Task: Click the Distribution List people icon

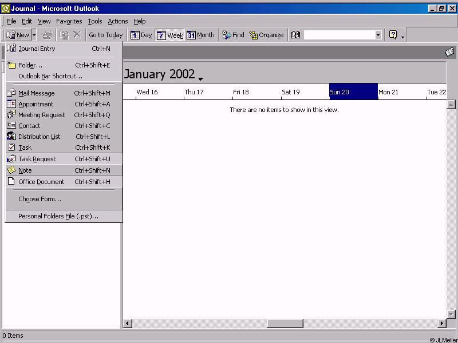Action: tap(11, 136)
